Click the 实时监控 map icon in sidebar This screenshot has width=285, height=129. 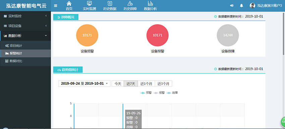(x=5, y=16)
